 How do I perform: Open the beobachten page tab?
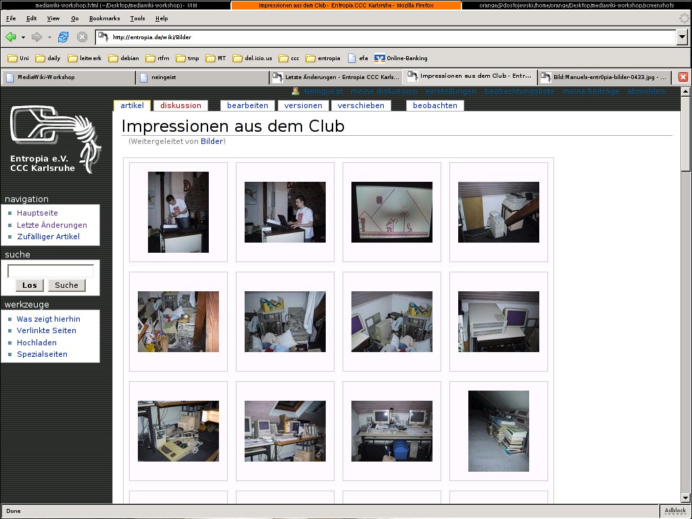click(435, 105)
